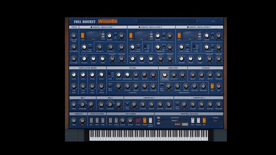Toggle Digital Oscillator 1 ON switch

82,35
